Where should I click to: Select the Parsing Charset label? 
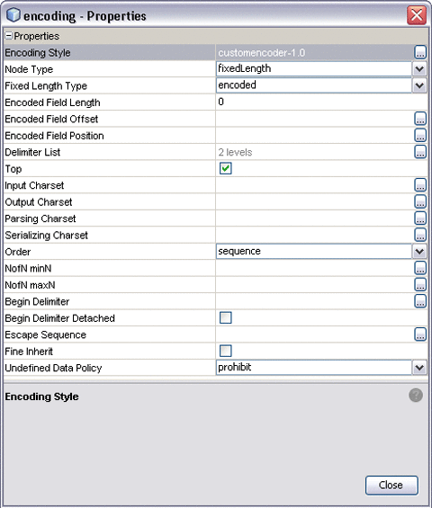(x=40, y=218)
